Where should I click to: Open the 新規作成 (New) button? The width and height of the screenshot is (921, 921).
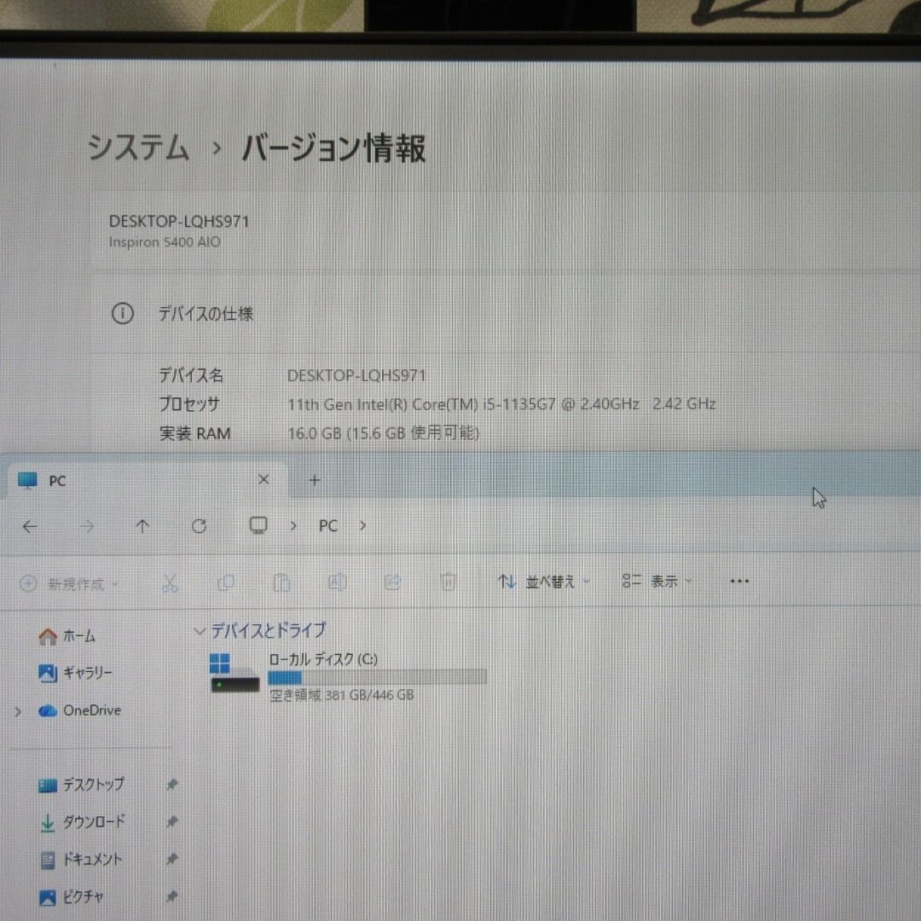(x=71, y=583)
